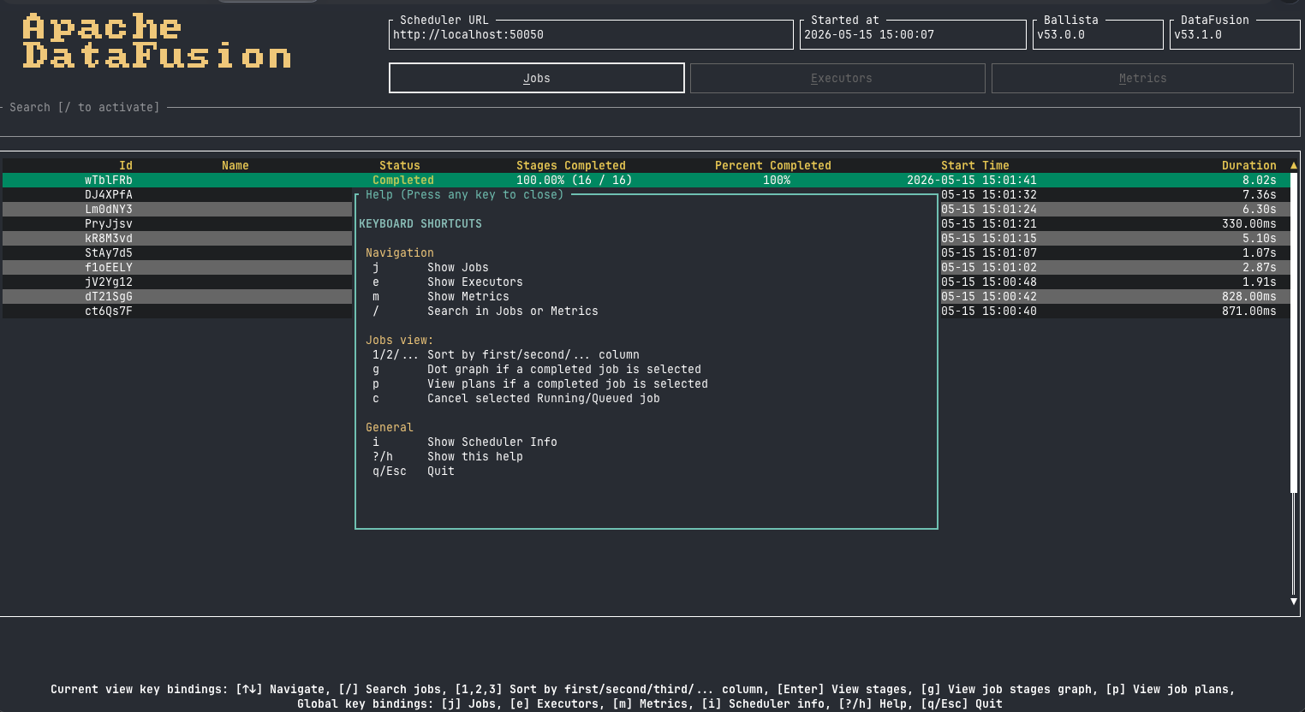Click start time 05-15 15:01:21
This screenshot has width=1305, height=712.
point(989,223)
